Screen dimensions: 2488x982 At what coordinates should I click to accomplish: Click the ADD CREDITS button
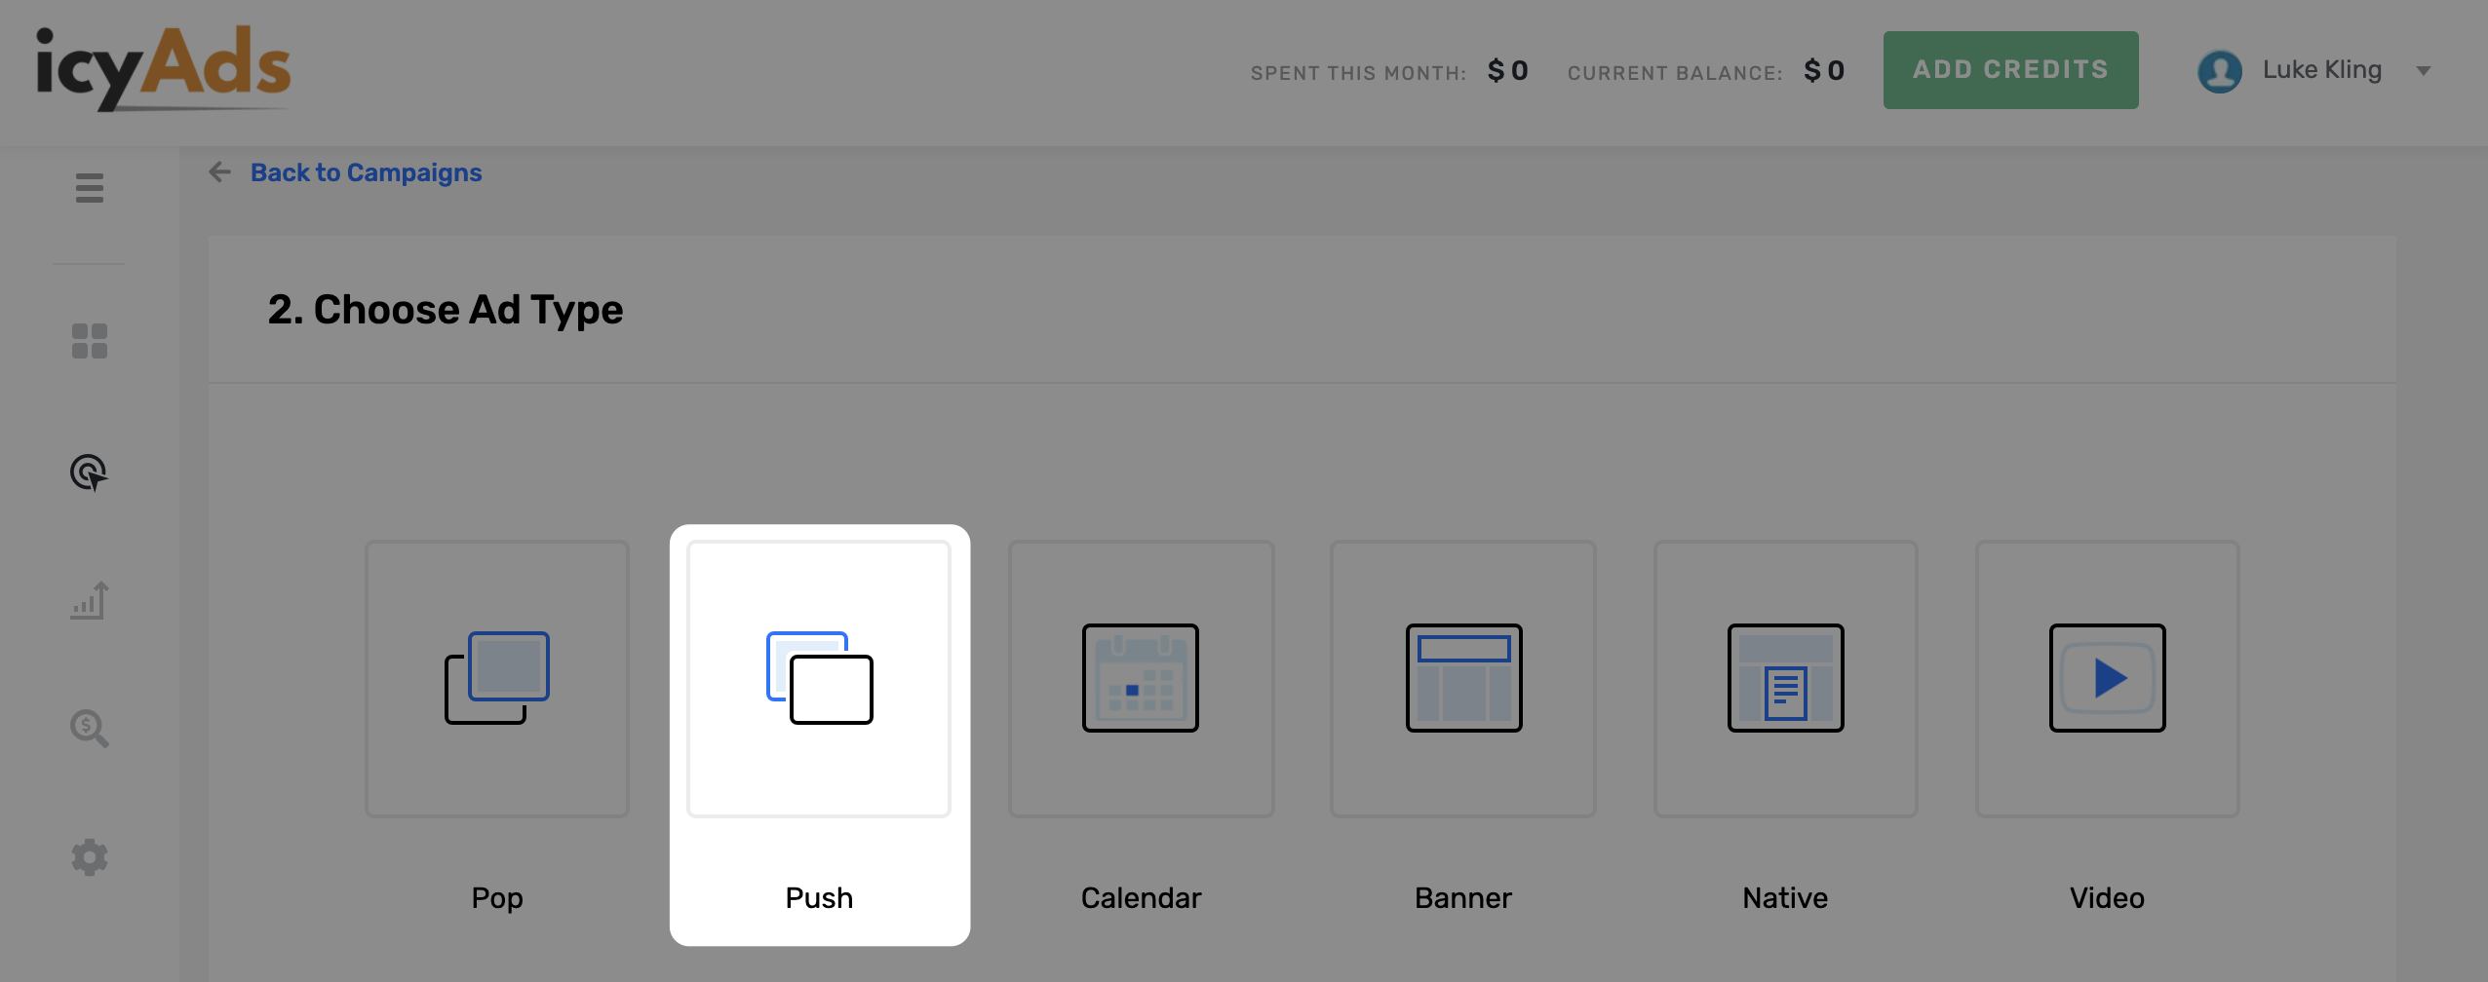click(x=2010, y=70)
